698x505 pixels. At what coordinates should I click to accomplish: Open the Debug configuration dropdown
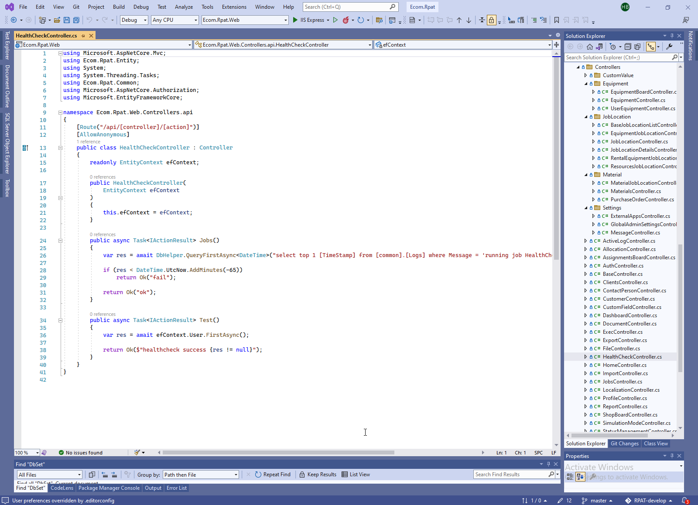click(x=134, y=20)
